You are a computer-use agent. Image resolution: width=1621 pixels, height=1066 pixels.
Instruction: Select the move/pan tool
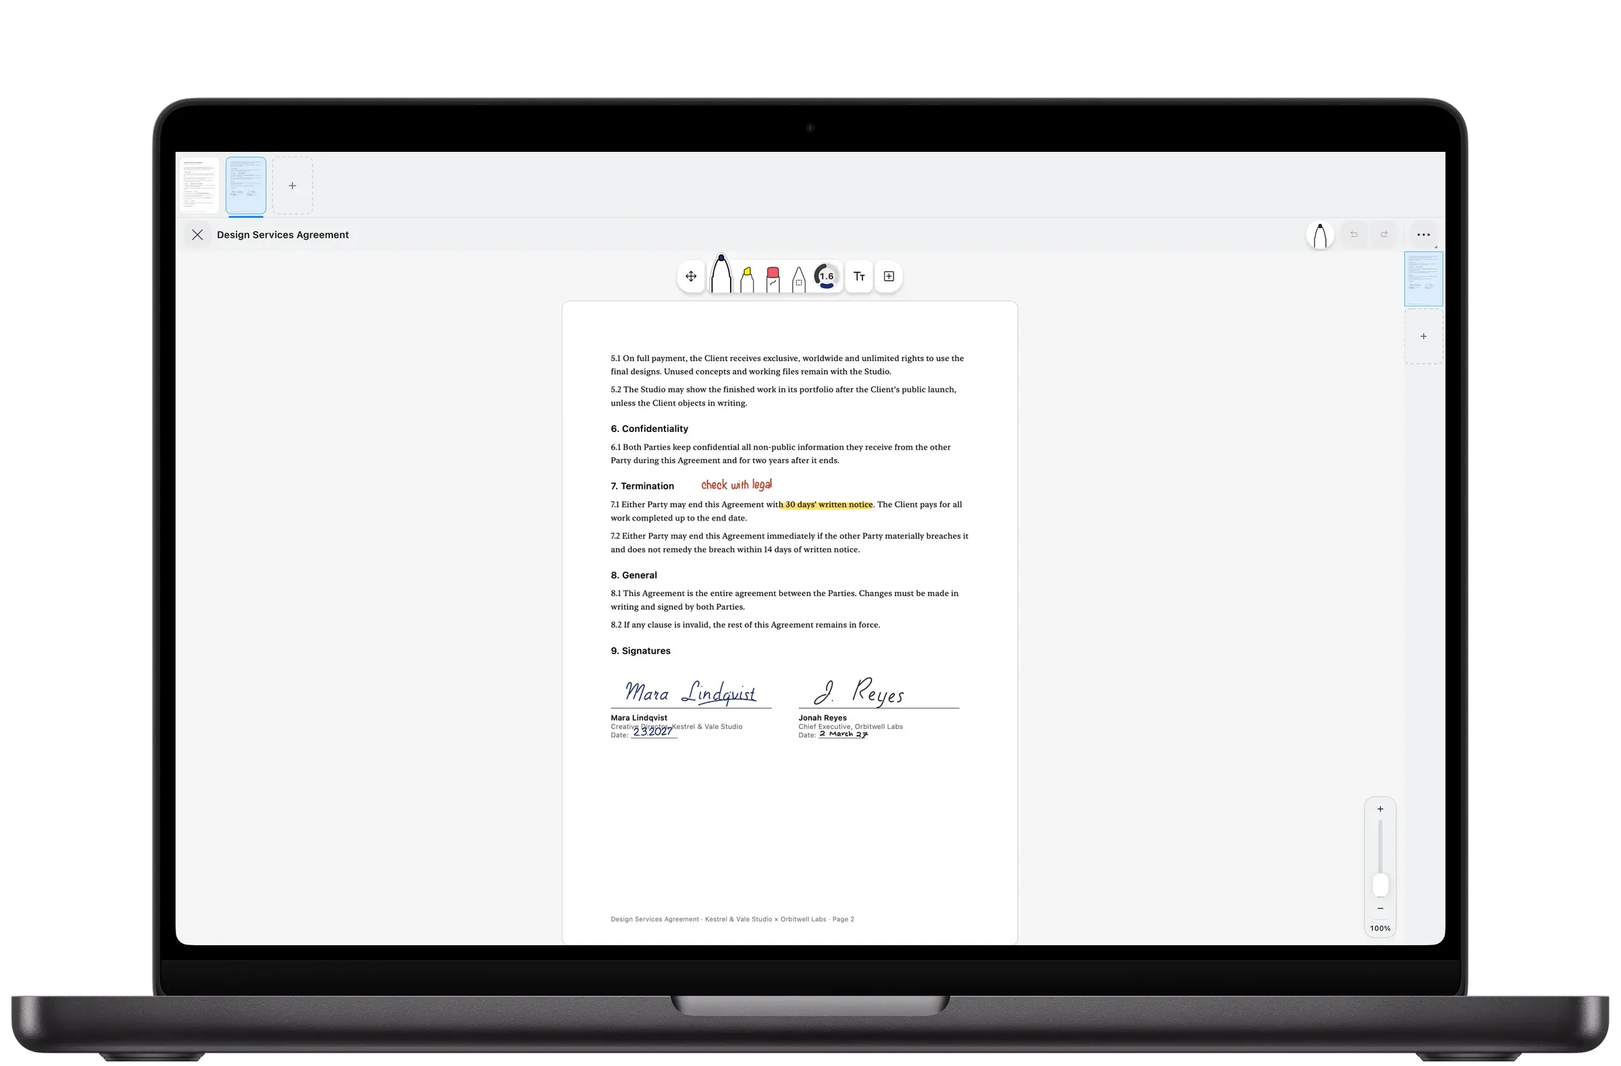tap(691, 276)
